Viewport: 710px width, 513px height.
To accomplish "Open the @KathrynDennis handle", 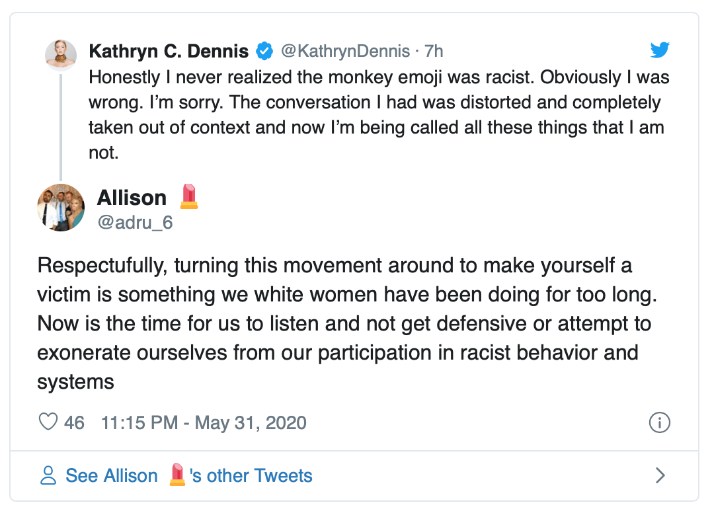I will (345, 51).
